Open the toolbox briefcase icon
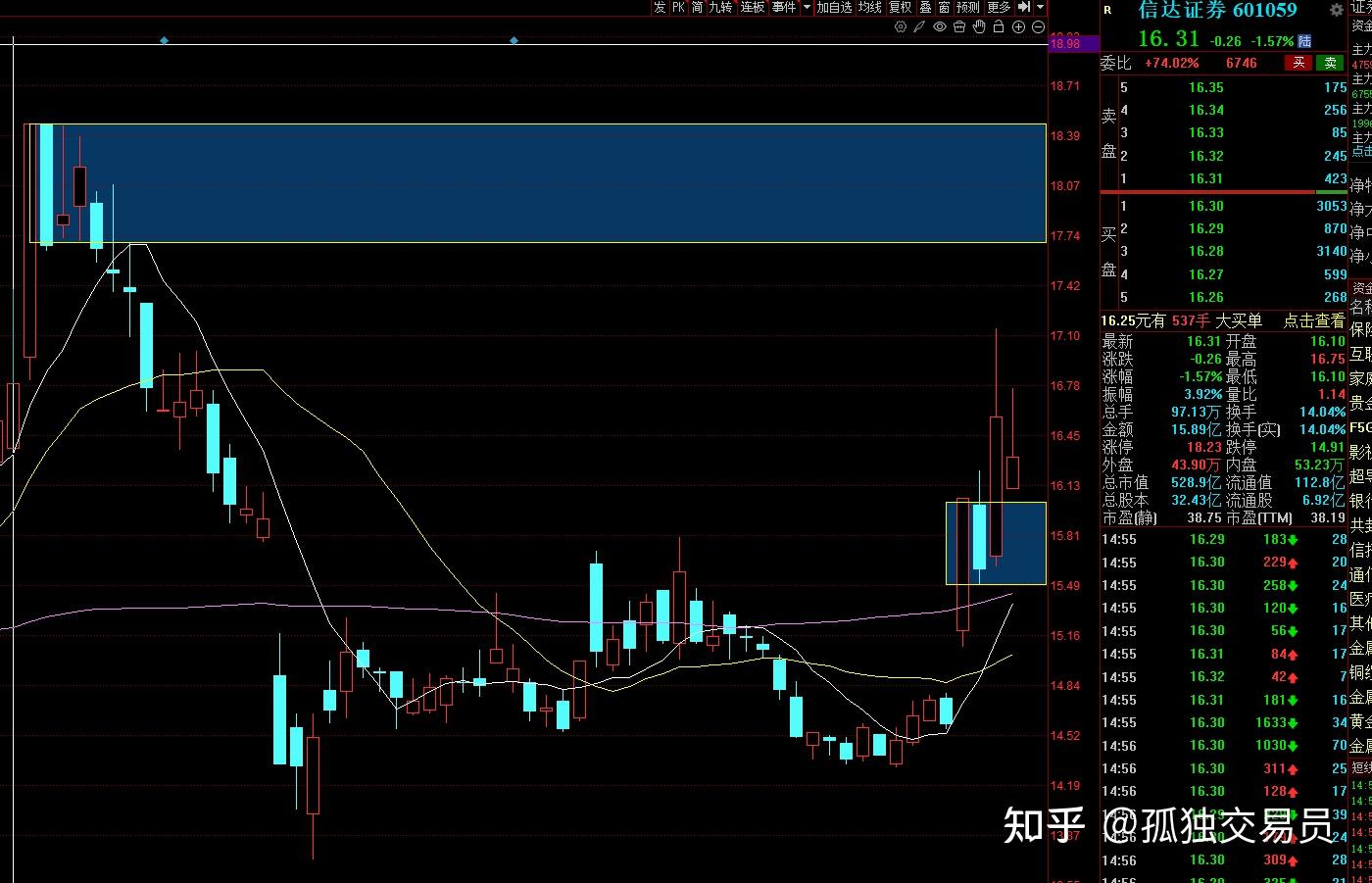Viewport: 1372px width, 883px height. pyautogui.click(x=959, y=27)
